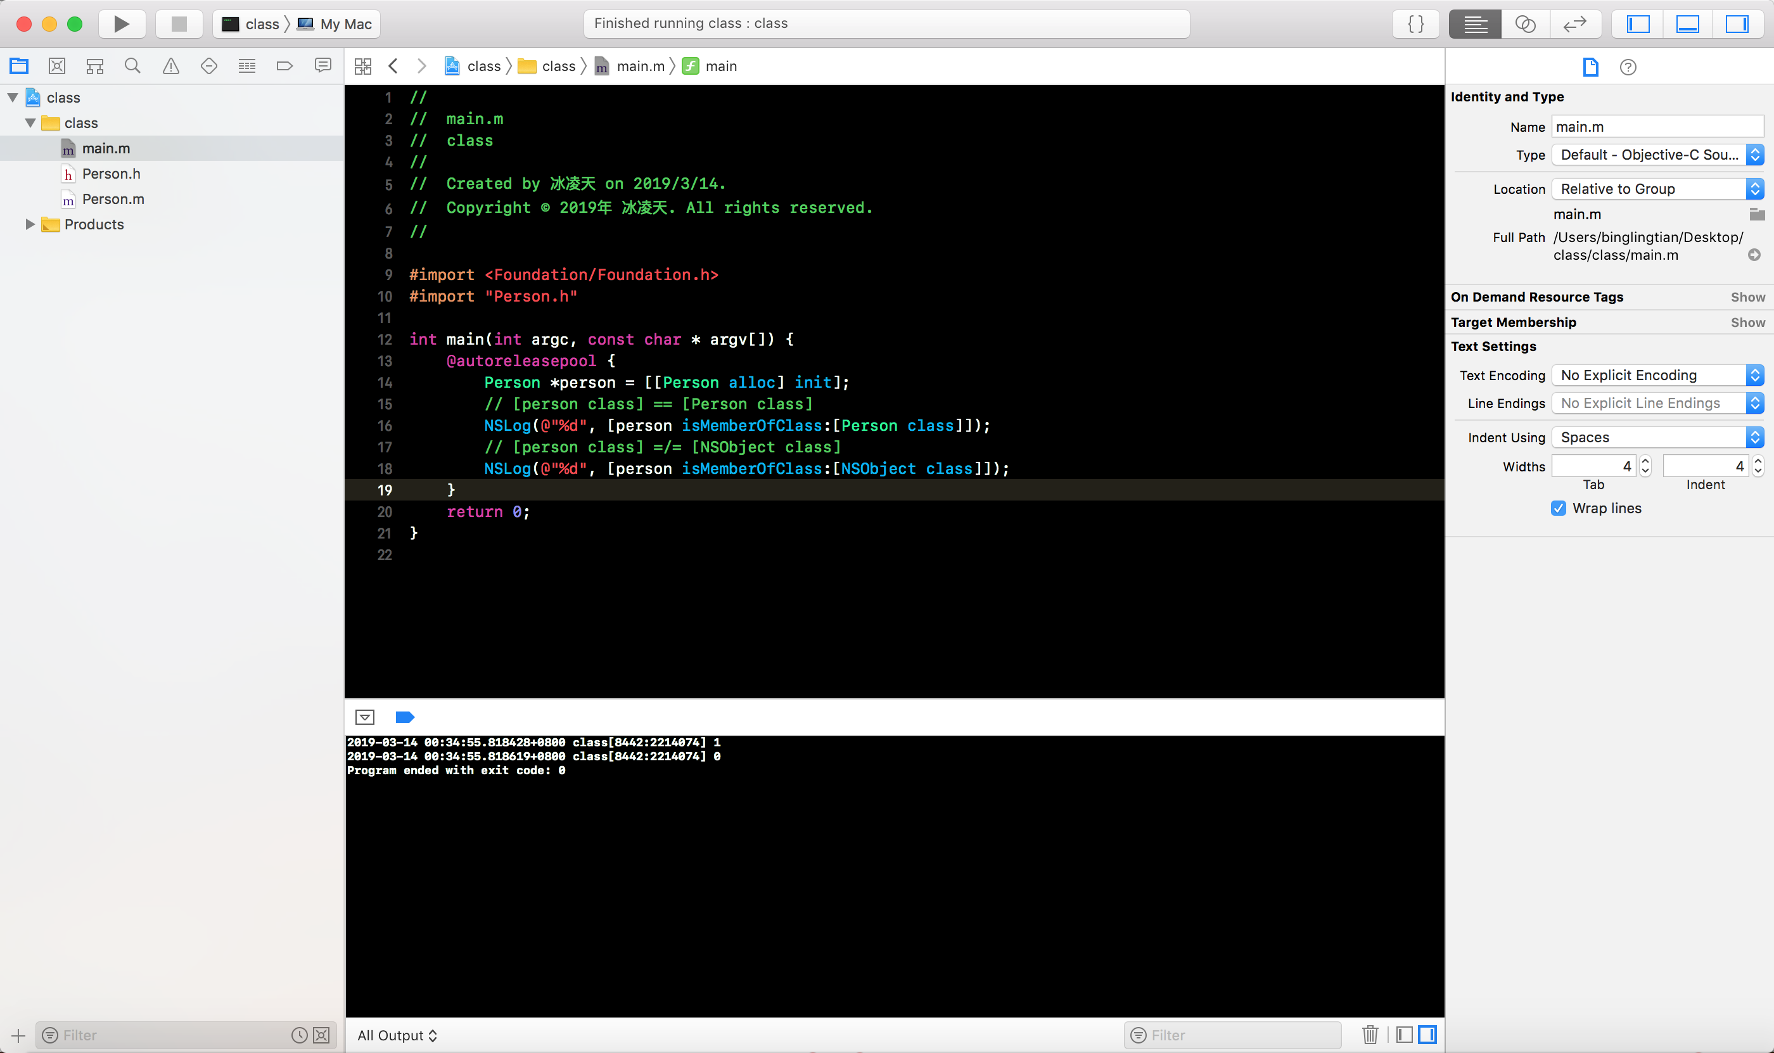Open the Indent Using dropdown
The image size is (1774, 1053).
tap(1657, 437)
